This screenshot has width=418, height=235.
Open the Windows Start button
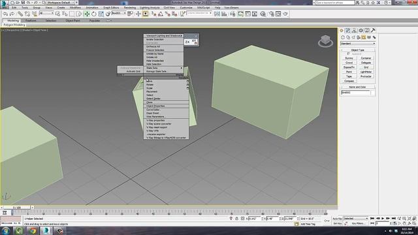point(5,230)
